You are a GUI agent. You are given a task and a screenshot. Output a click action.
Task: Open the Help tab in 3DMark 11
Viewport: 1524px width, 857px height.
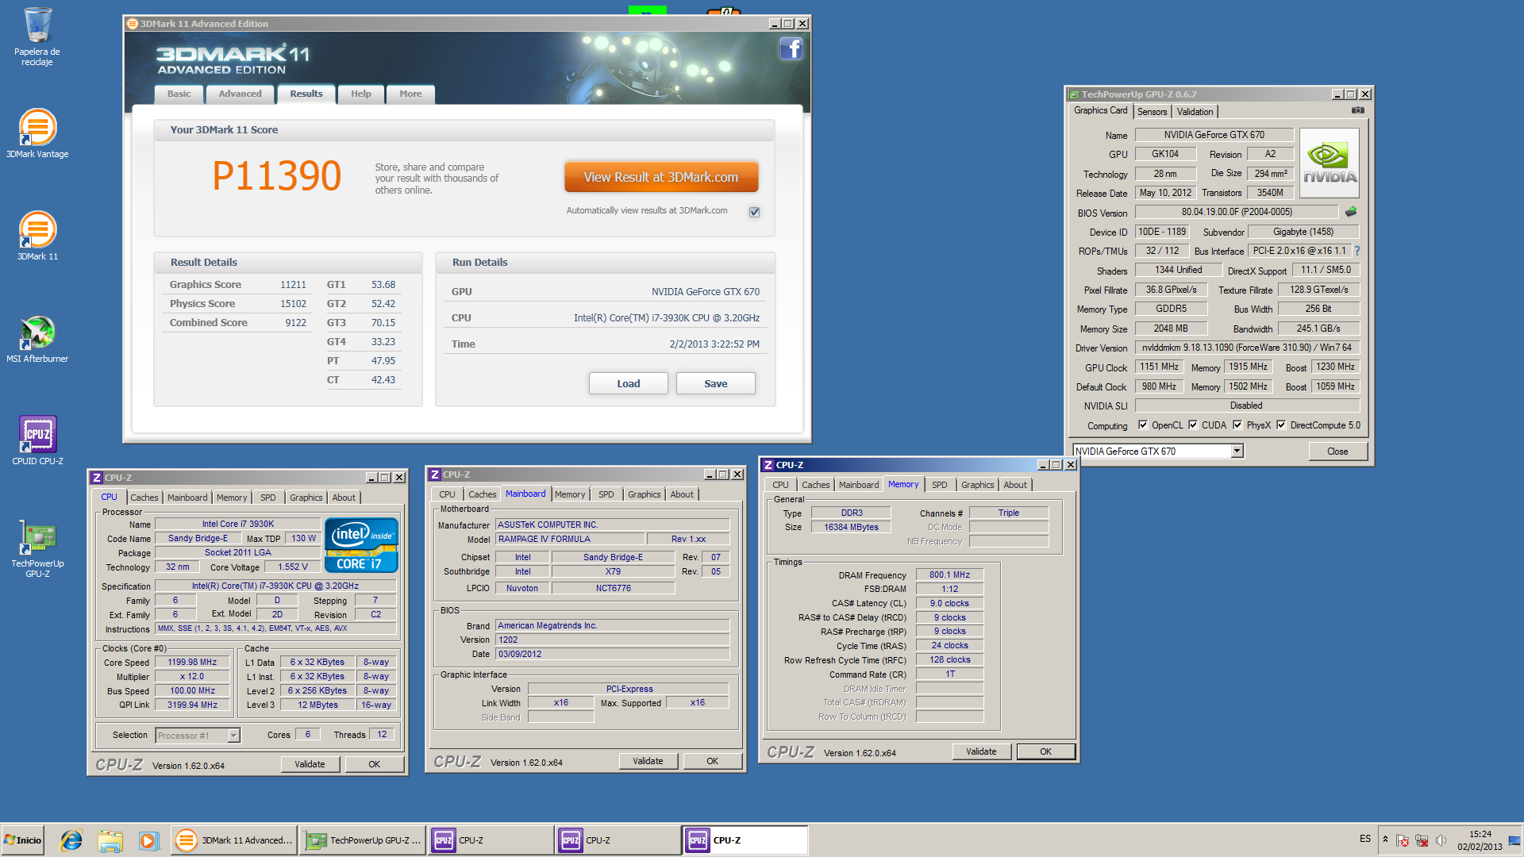pos(361,94)
